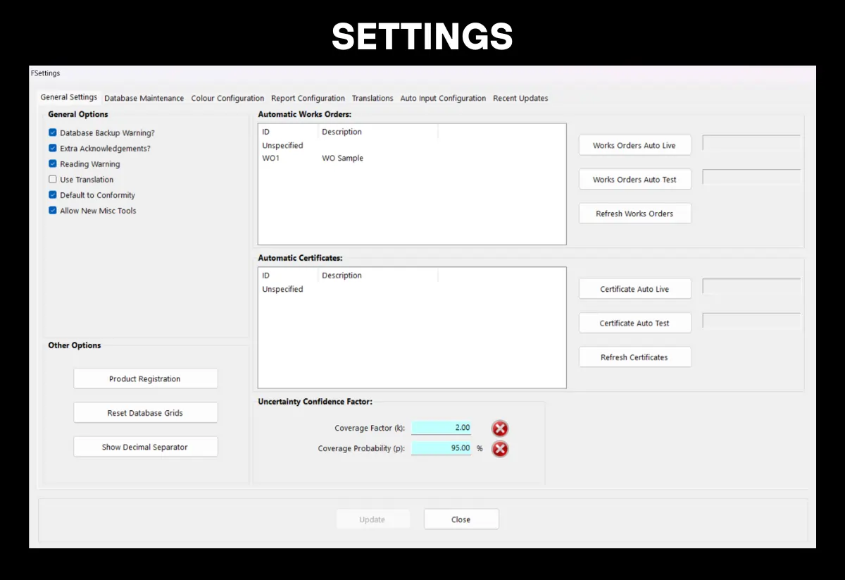
Task: Run Certificate Auto Test
Action: [x=634, y=323]
